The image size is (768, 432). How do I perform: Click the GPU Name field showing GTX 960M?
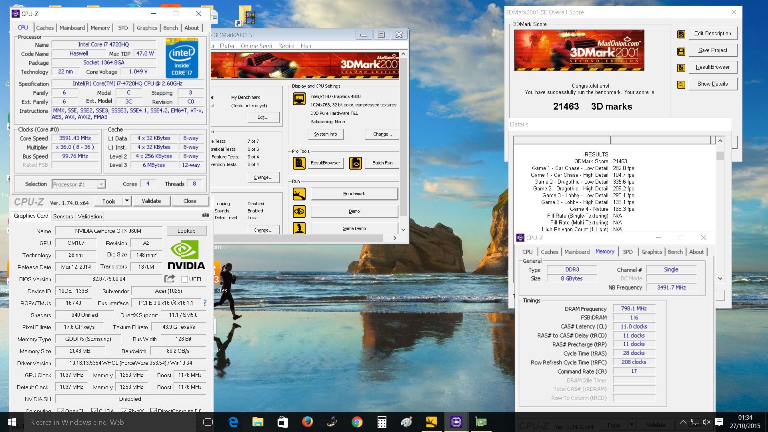(x=108, y=231)
